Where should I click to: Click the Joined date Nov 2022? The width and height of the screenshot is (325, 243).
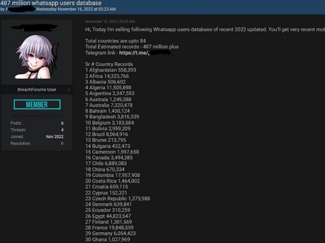[55, 137]
